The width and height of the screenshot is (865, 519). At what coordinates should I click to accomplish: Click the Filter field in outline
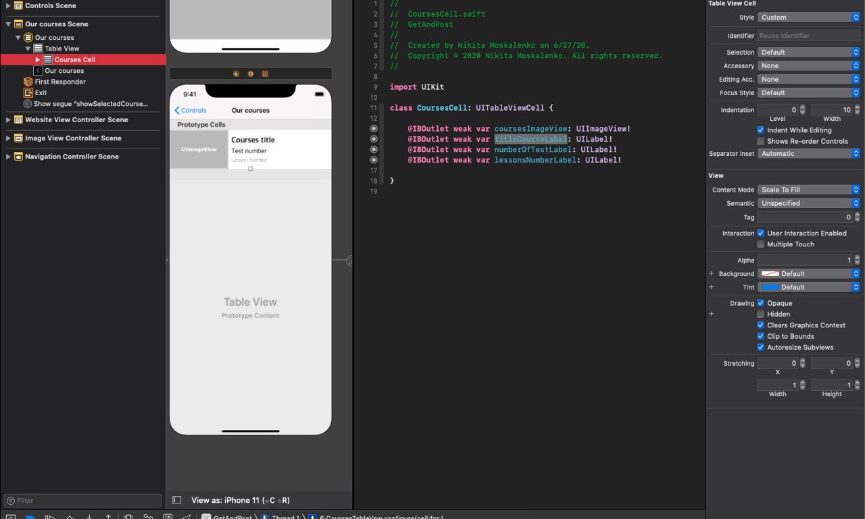pos(82,501)
